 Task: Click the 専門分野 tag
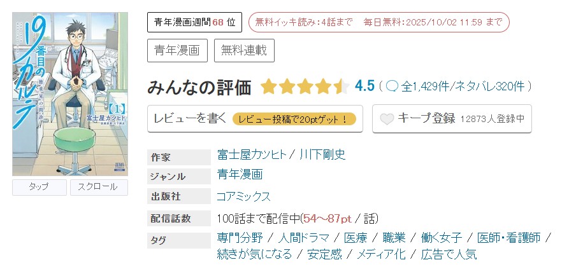(240, 238)
